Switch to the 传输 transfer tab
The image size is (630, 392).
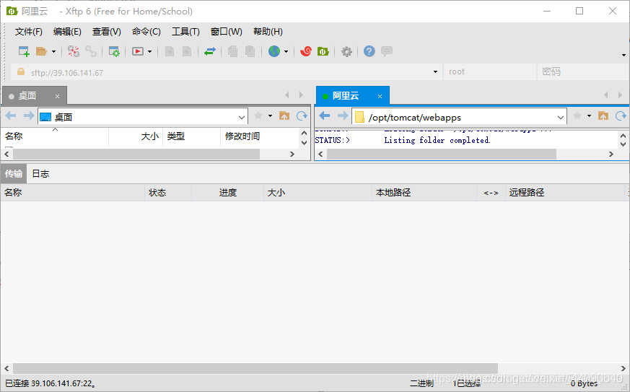click(14, 174)
